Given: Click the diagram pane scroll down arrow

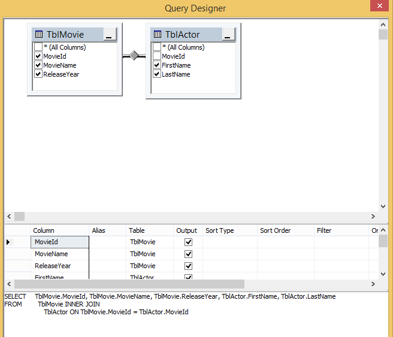Looking at the screenshot, I should [383, 207].
